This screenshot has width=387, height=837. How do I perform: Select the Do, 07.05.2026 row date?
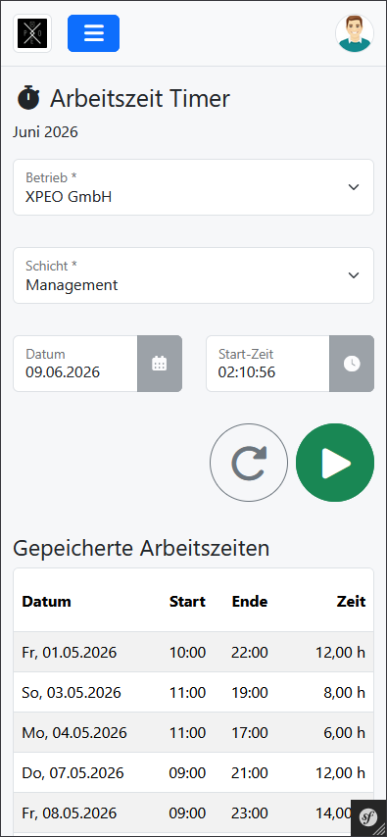73,773
